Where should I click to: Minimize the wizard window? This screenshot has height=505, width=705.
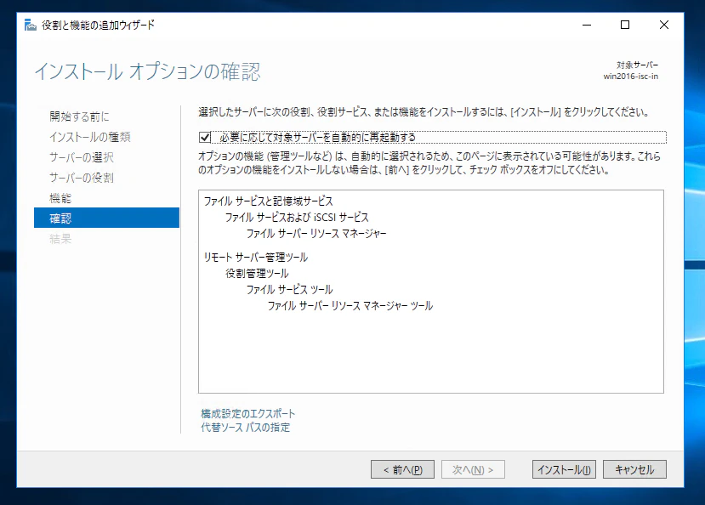[x=587, y=25]
